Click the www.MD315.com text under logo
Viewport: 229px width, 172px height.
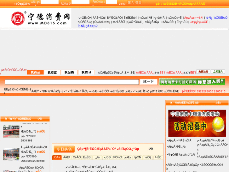tap(47, 23)
